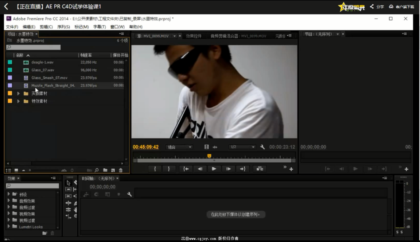
Task: Click Drag Video Only filmstrip icon
Action: pos(207,147)
